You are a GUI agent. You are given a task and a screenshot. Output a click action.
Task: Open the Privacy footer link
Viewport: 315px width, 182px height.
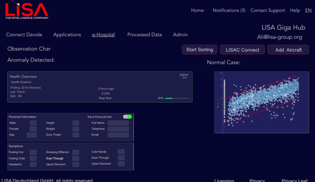[x=257, y=180]
